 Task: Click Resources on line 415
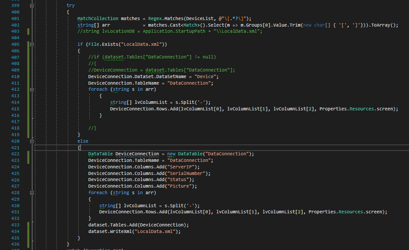pos(361,109)
